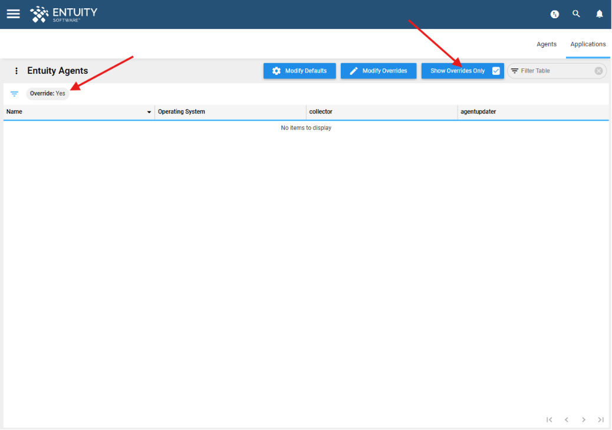
Task: Switch to the Applications tab
Action: pos(588,44)
